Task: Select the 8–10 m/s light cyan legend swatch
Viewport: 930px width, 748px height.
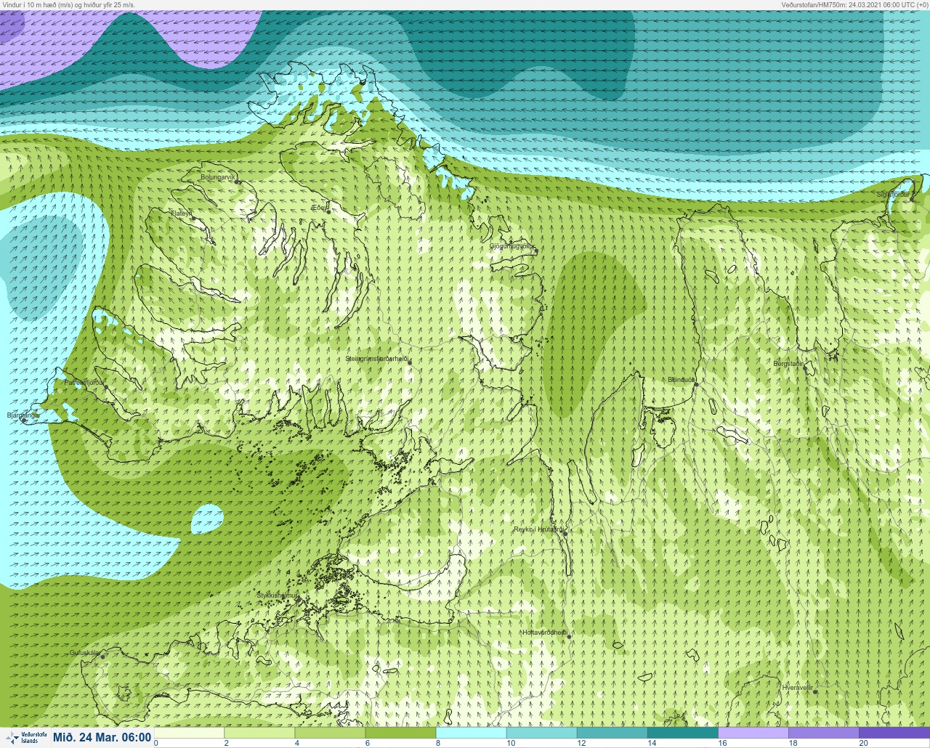Action: point(471,733)
